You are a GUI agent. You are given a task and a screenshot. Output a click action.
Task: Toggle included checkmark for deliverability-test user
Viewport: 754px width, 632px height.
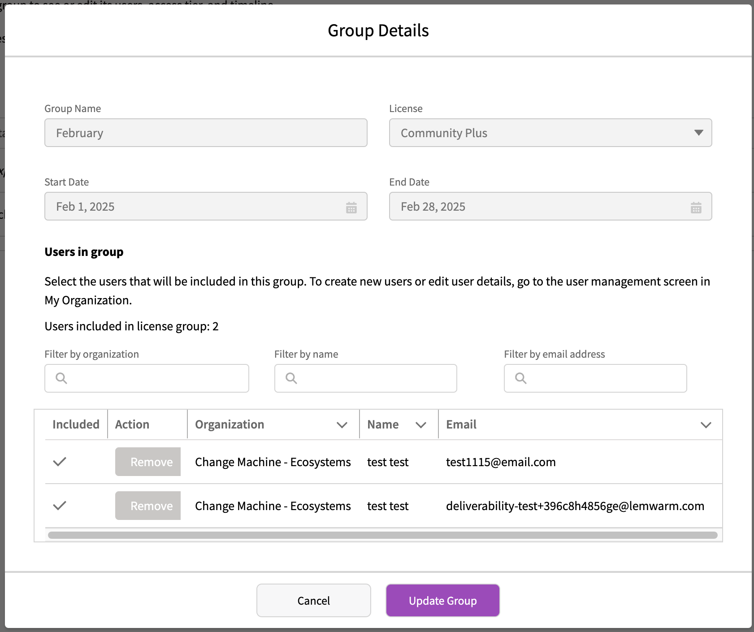(60, 506)
